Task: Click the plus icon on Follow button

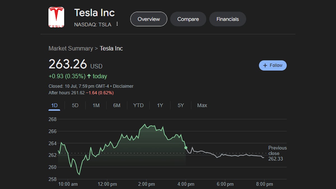Action: [x=265, y=66]
